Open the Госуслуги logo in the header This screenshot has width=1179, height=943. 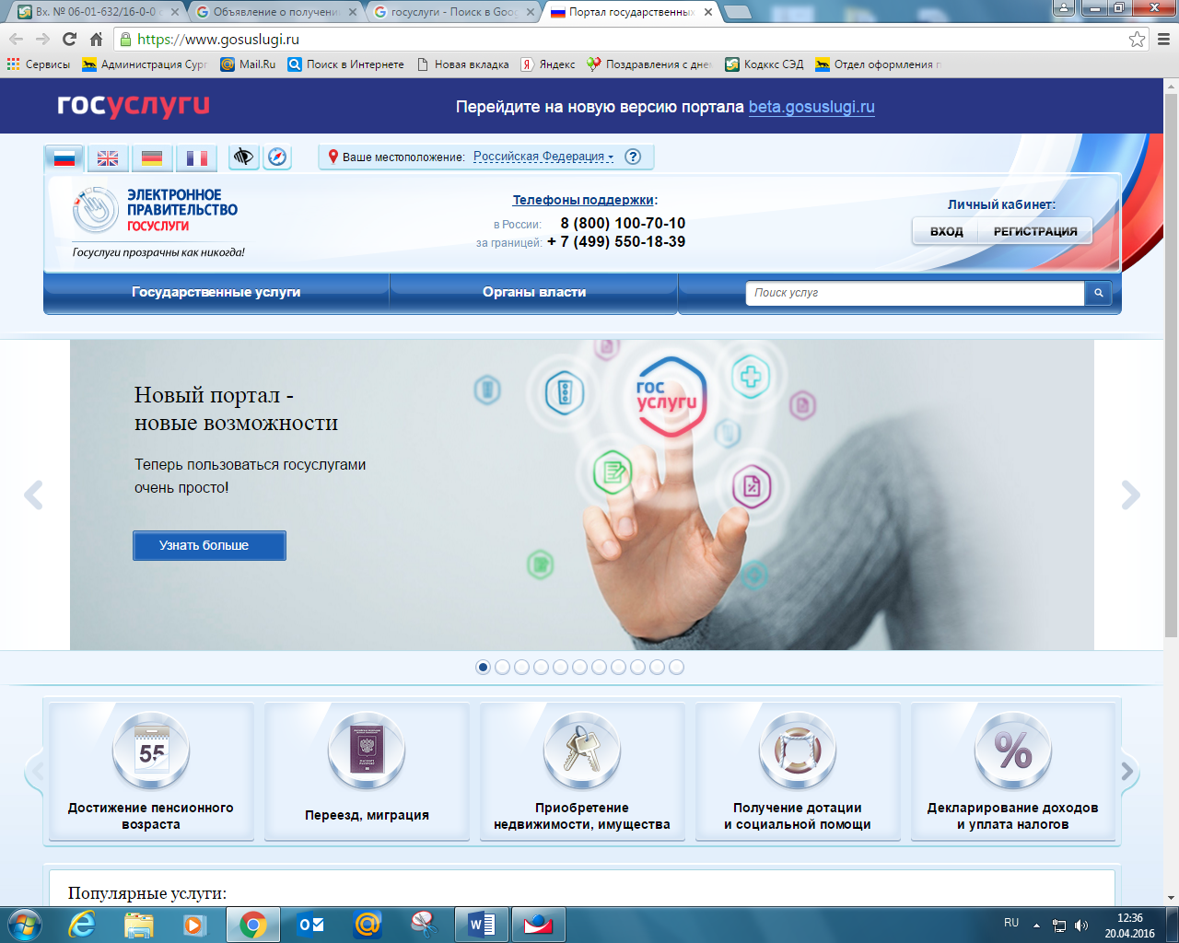click(x=134, y=106)
